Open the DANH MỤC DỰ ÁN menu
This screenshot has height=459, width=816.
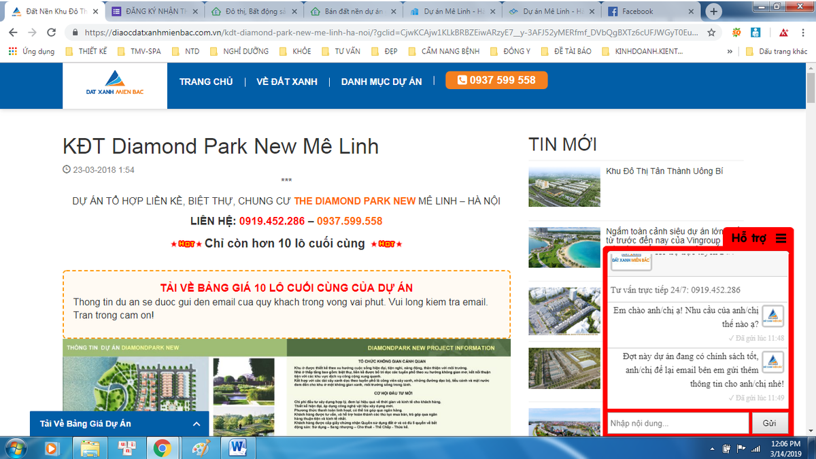381,81
